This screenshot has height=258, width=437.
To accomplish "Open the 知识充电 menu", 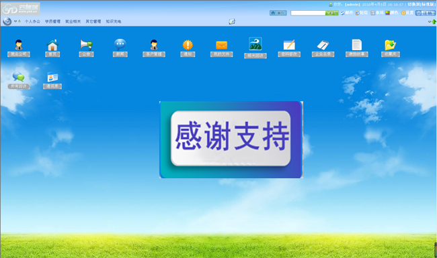I will pos(114,21).
